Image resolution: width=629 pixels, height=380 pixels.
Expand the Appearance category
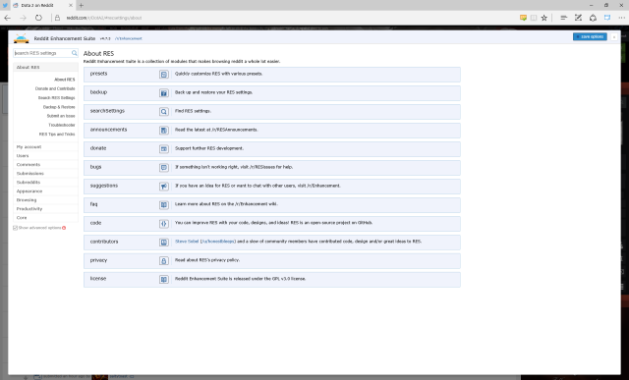coord(45,190)
